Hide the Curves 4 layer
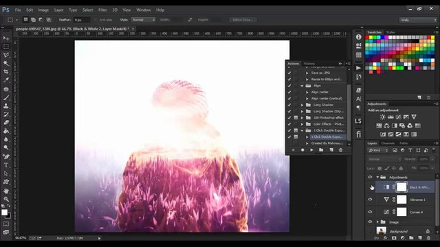The width and height of the screenshot is (440, 247). pyautogui.click(x=370, y=212)
